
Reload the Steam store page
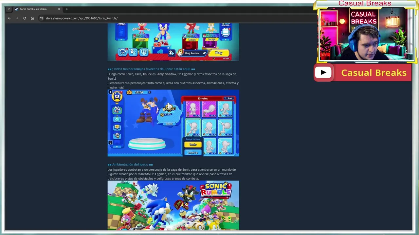25,18
